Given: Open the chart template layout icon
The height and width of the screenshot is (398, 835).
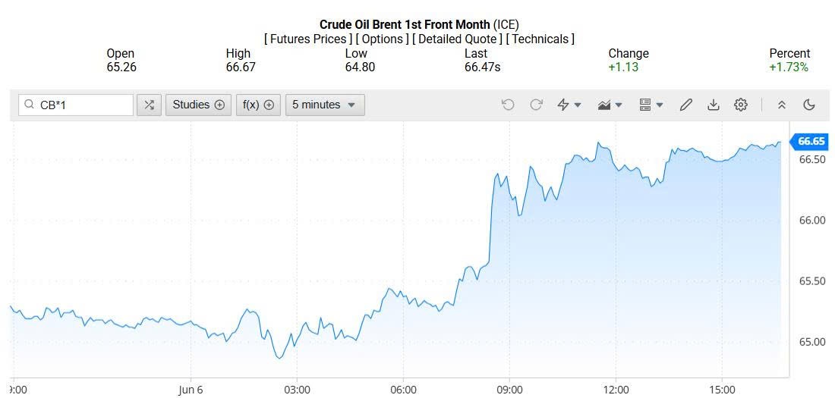Looking at the screenshot, I should [x=651, y=105].
